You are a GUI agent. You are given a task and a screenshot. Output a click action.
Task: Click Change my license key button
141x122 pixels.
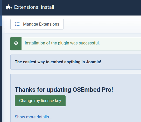(x=40, y=101)
